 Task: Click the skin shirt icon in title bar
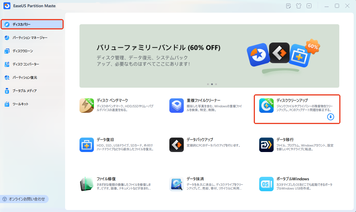[x=299, y=6]
